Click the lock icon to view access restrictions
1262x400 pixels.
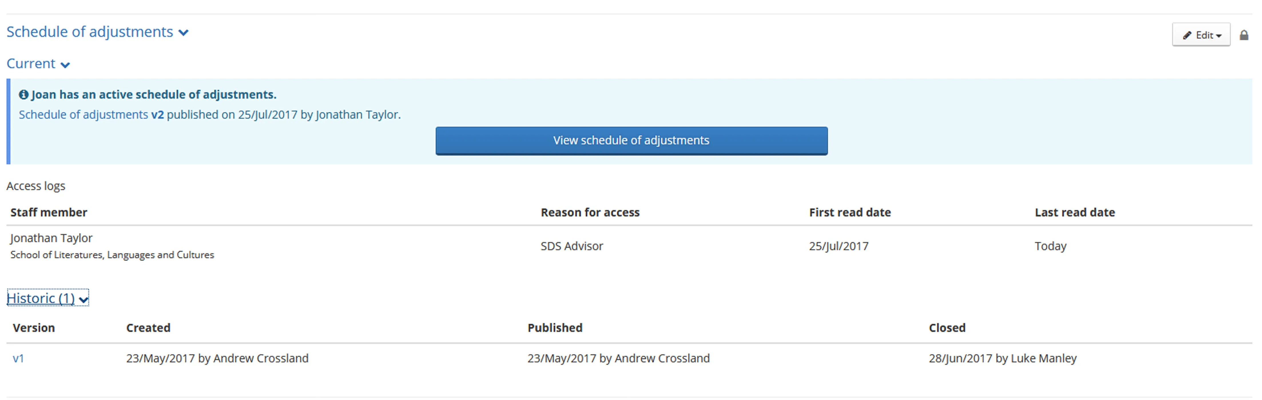click(x=1244, y=35)
